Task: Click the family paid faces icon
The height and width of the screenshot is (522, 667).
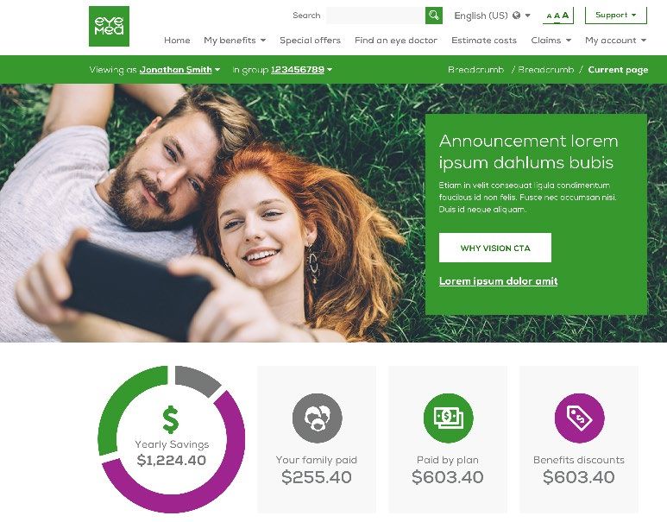Action: pyautogui.click(x=317, y=418)
